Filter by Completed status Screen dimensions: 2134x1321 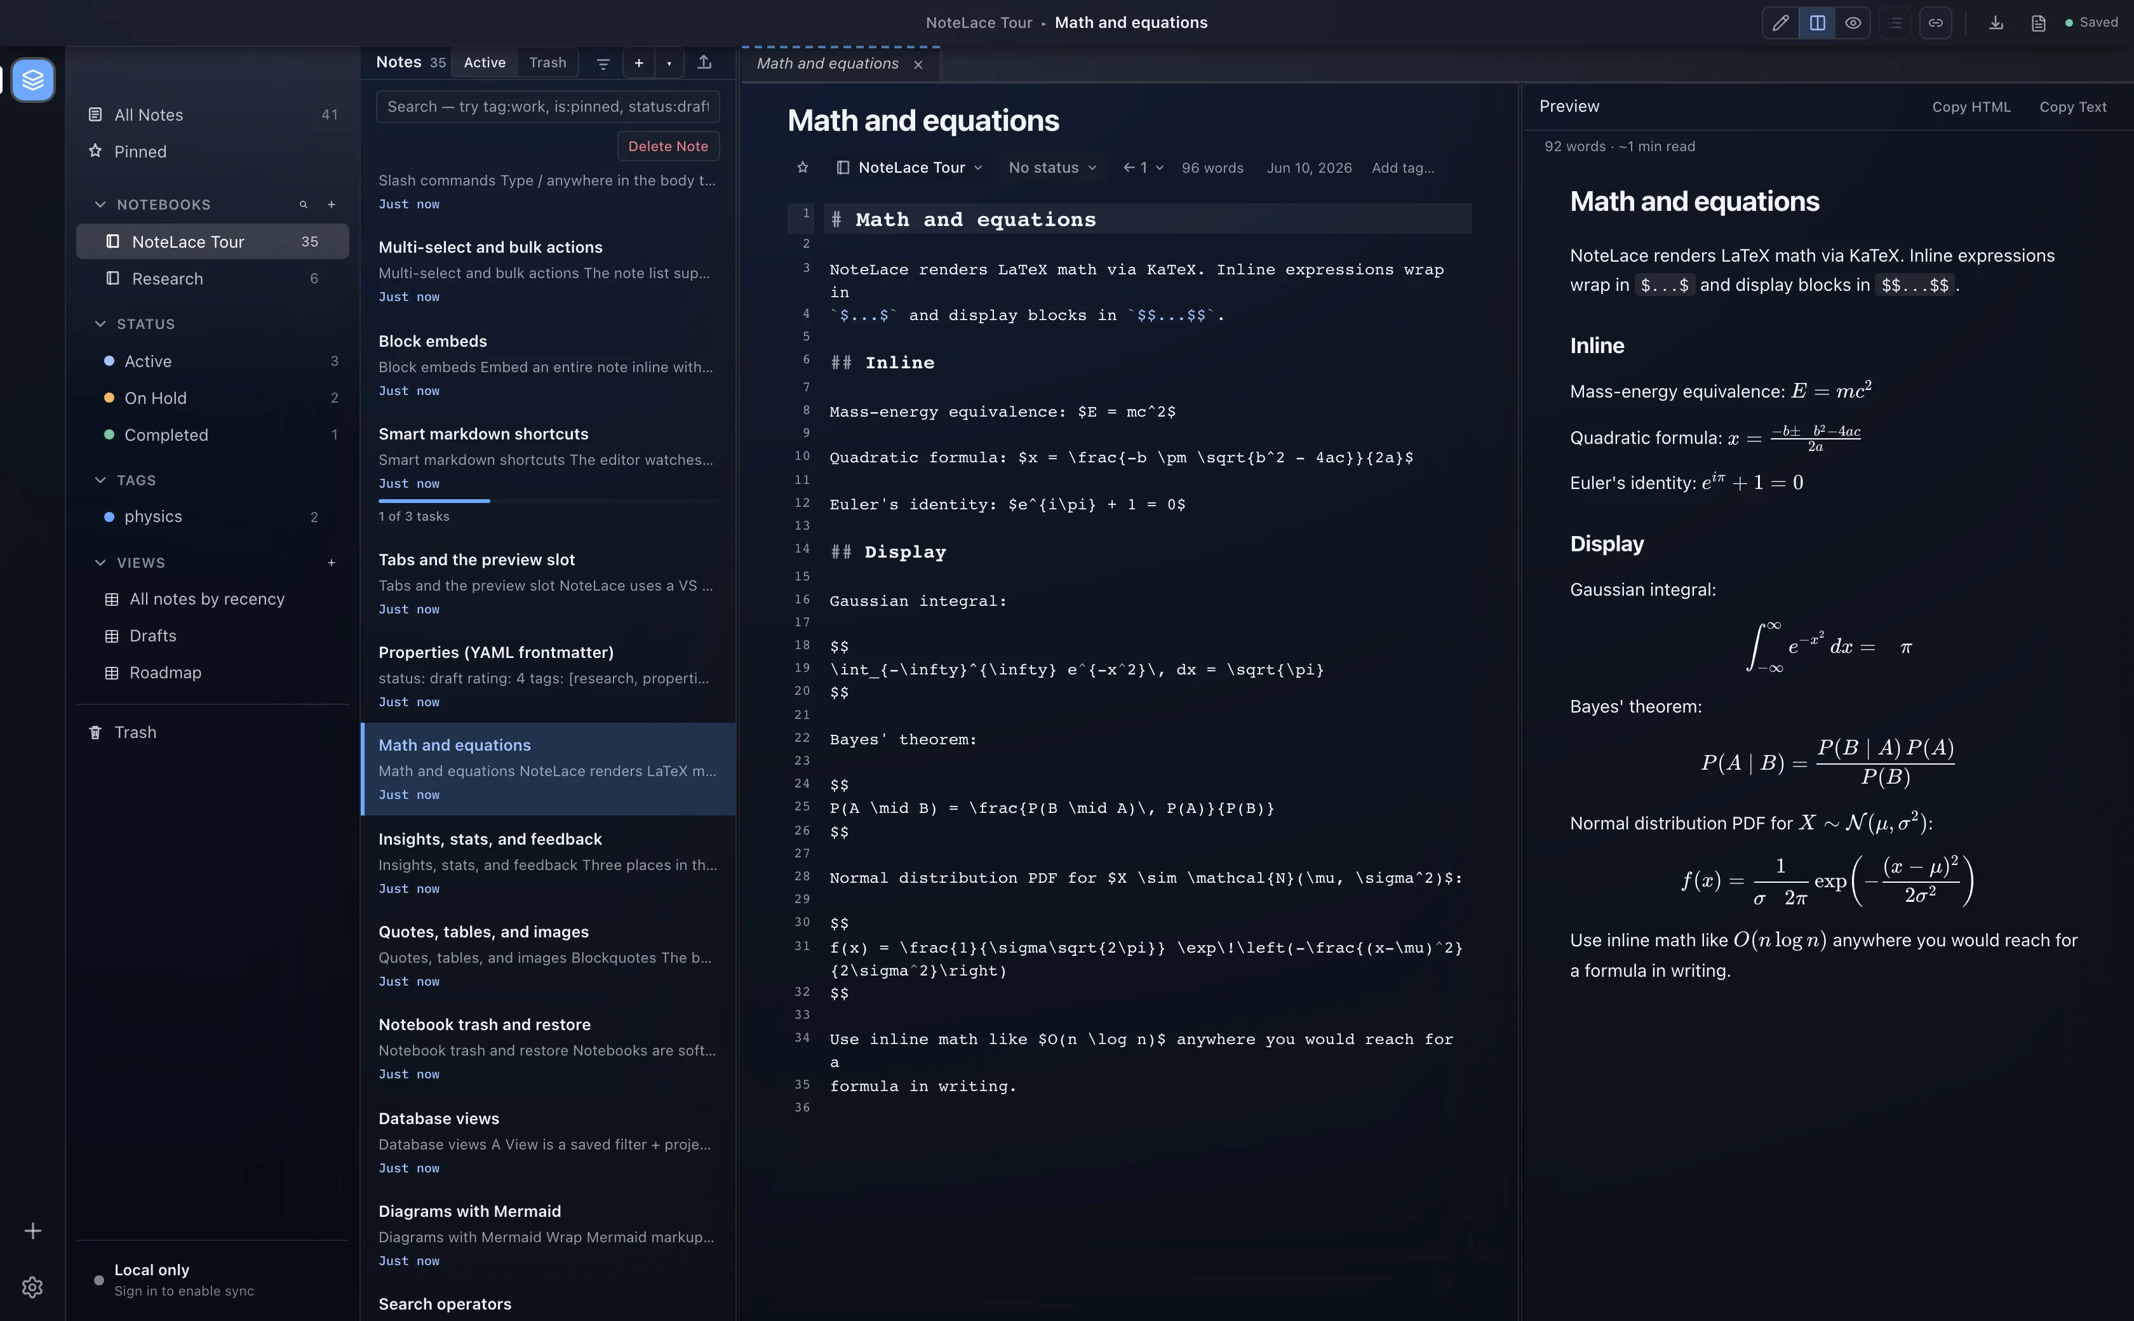(x=212, y=434)
